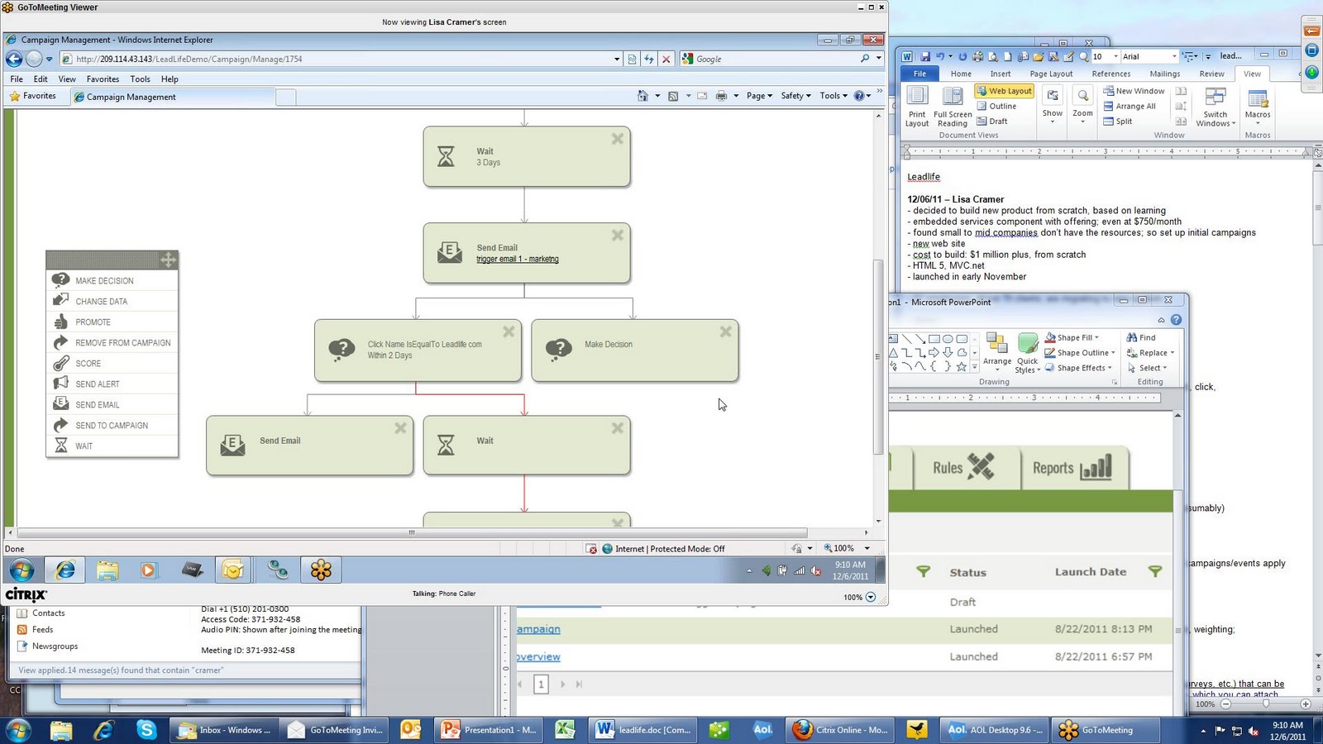Delete the trigger email 1 Send Email node
1323x744 pixels.
(617, 236)
